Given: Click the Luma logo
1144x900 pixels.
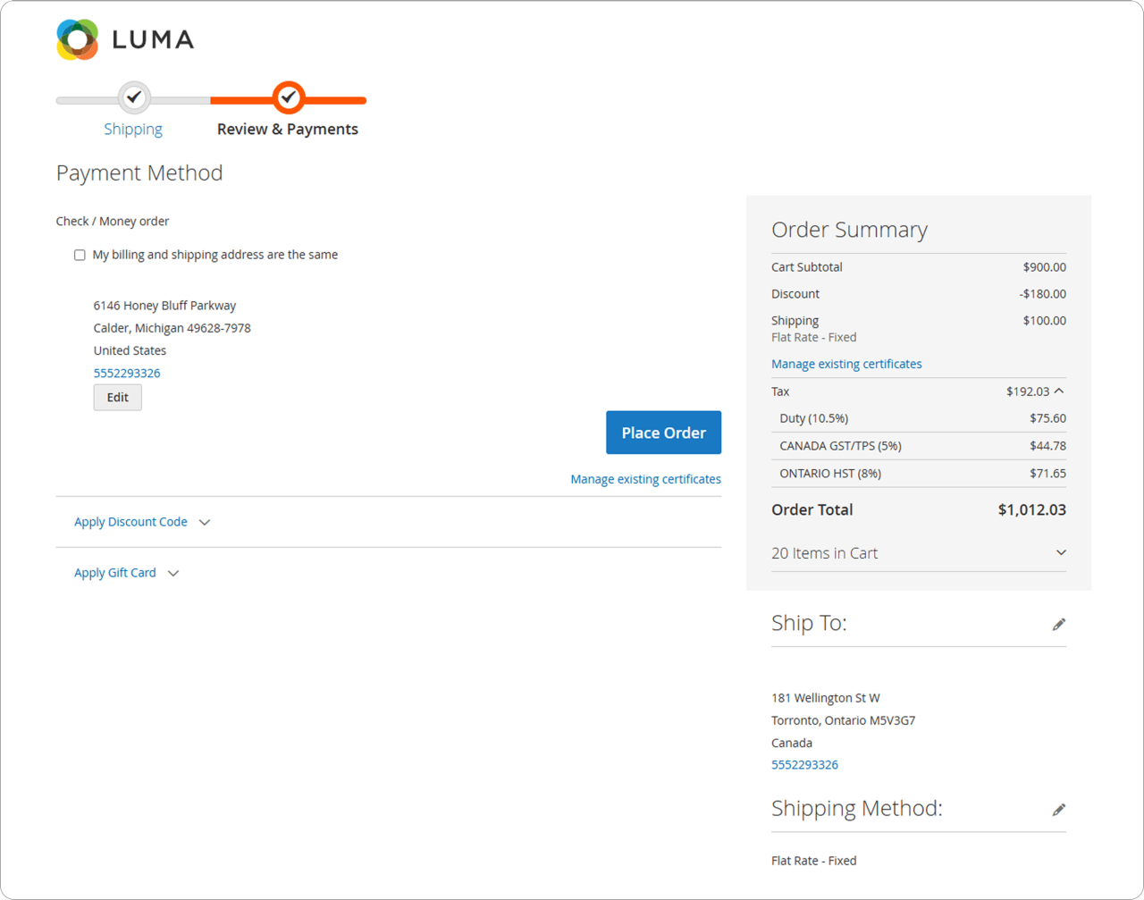Looking at the screenshot, I should click(x=124, y=39).
